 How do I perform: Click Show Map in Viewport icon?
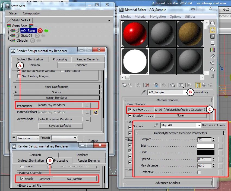(189, 85)
